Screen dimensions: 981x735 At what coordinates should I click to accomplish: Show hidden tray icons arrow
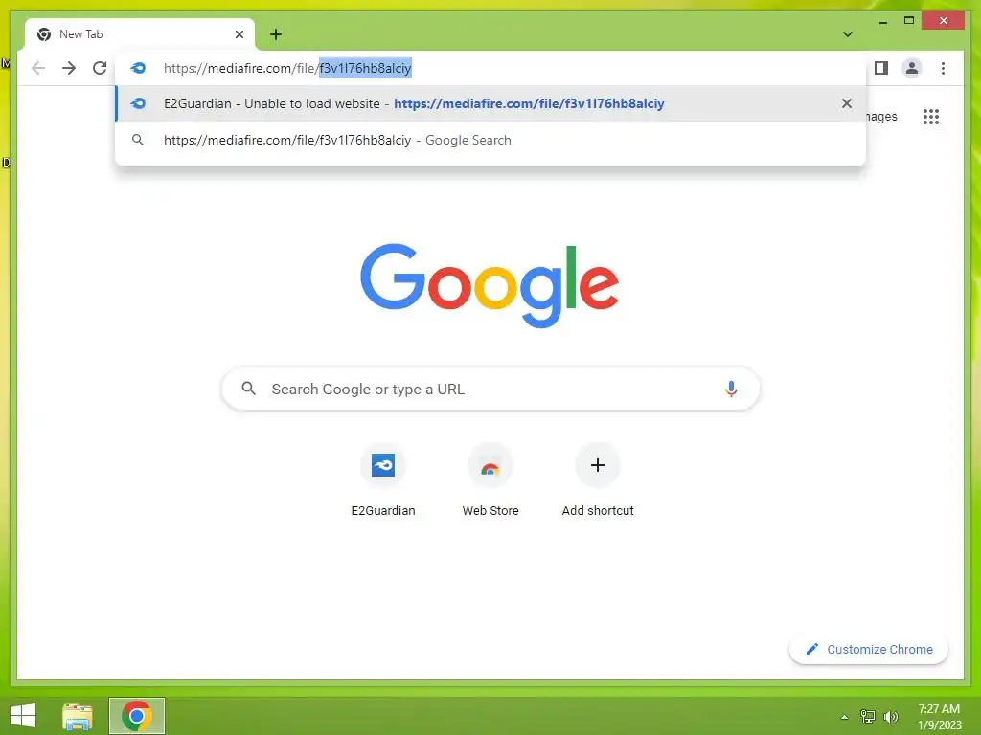(x=844, y=717)
